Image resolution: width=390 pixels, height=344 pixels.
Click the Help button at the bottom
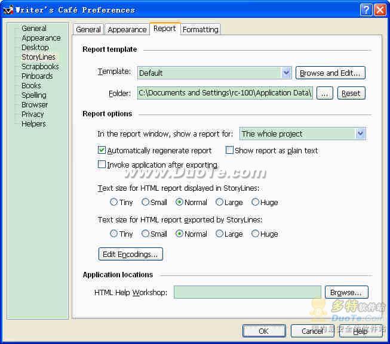point(360,331)
